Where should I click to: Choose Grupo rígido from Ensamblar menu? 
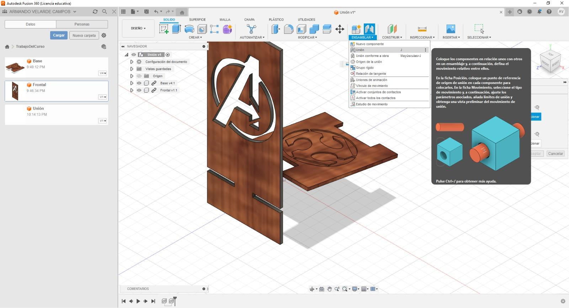pyautogui.click(x=365, y=68)
